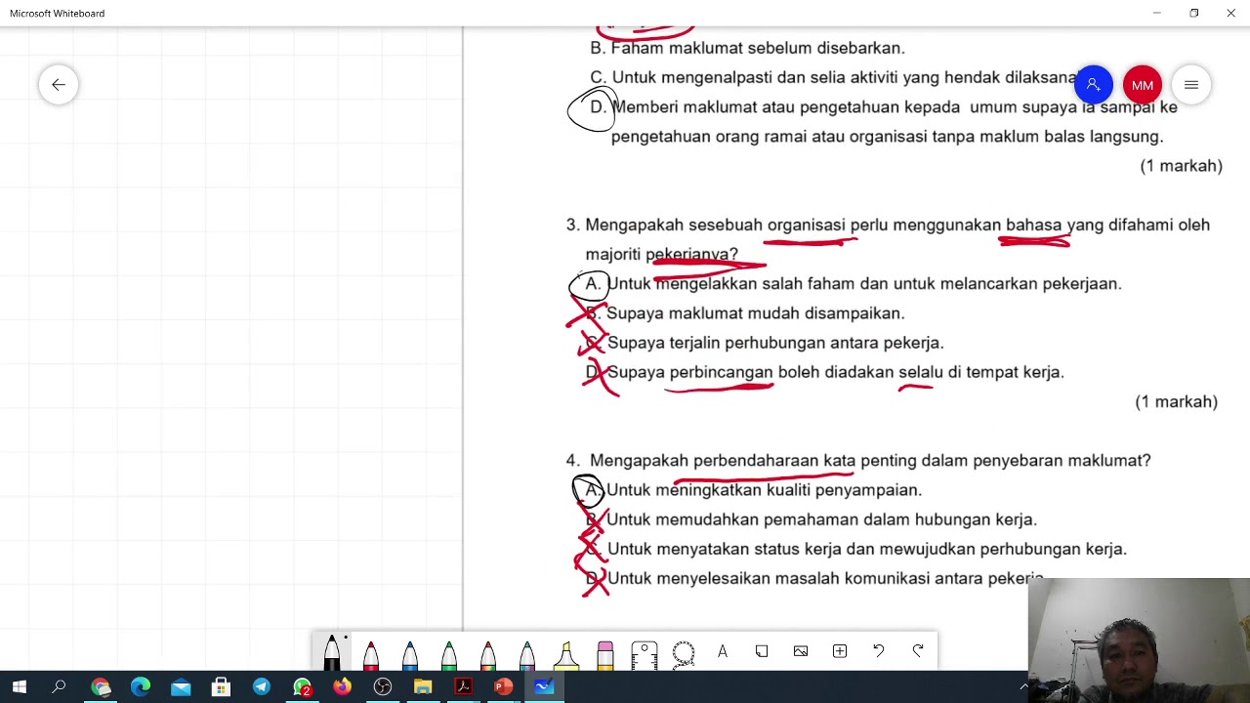Toggle the ruler tool
The image size is (1250, 703).
pyautogui.click(x=645, y=653)
